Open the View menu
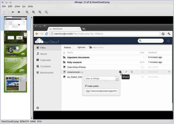Viewport: 174px width, 124px height. 17,6
